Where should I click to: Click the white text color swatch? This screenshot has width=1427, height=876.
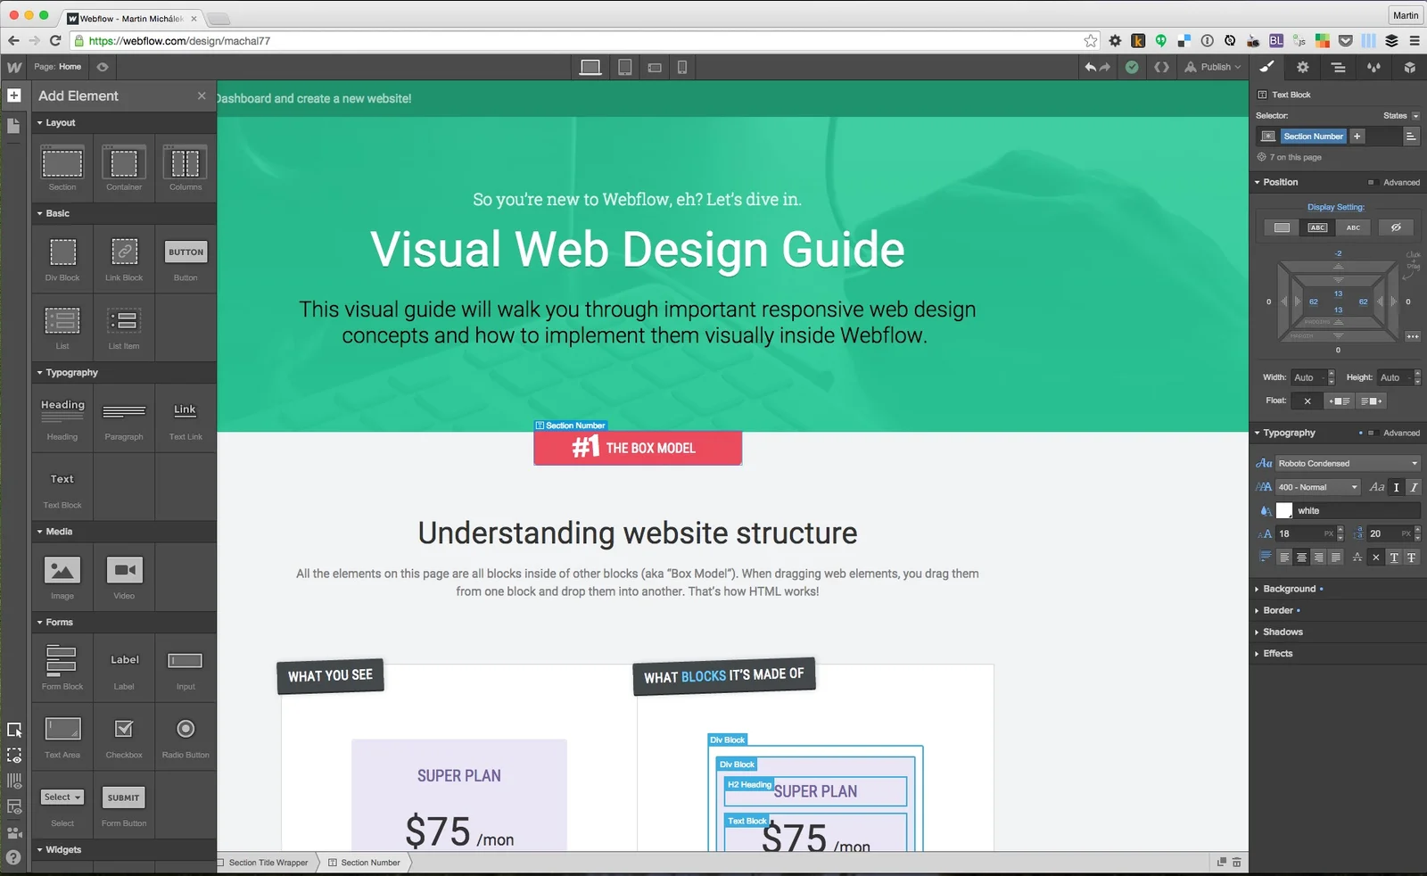tap(1284, 510)
